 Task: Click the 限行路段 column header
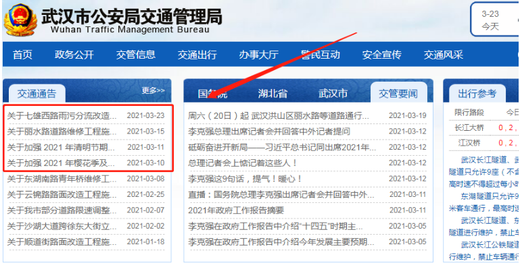[x=469, y=113]
